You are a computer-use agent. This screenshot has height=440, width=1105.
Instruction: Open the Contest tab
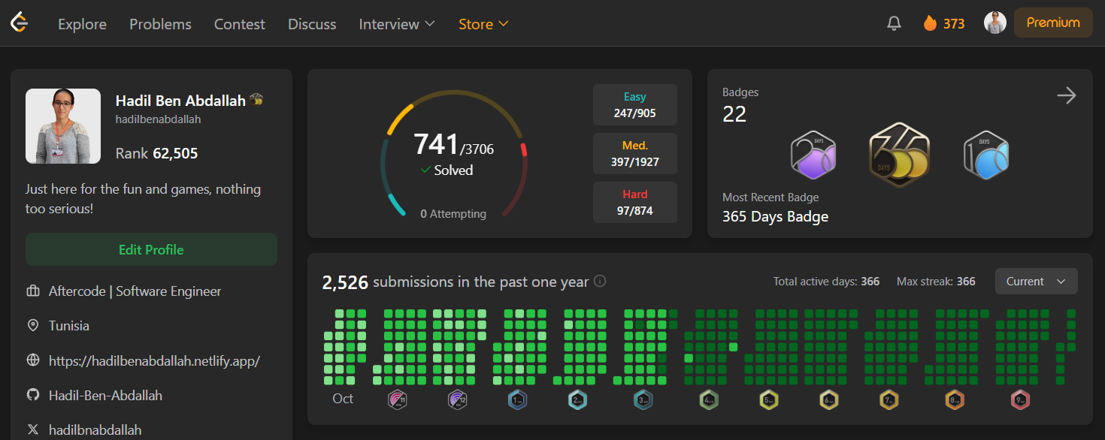239,24
